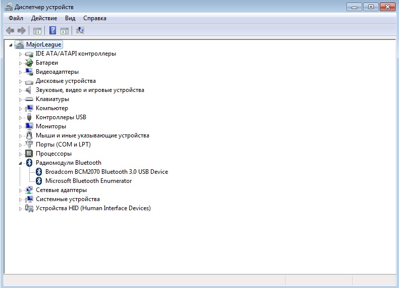Click the Устройства HID icon
399x288 pixels.
[29, 208]
